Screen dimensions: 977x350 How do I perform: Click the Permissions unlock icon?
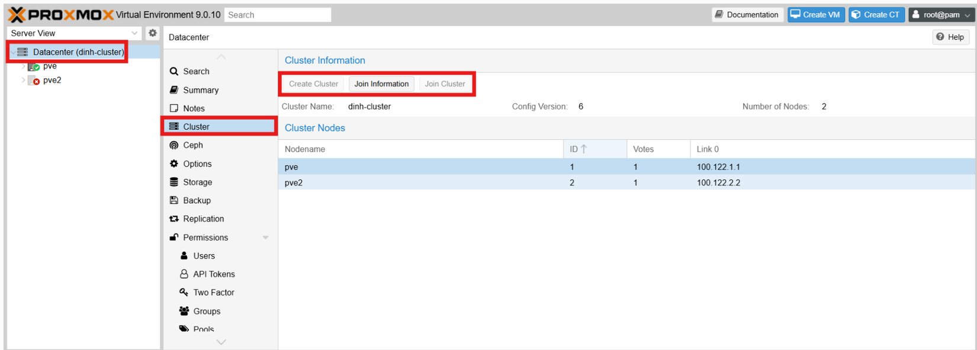coord(174,237)
